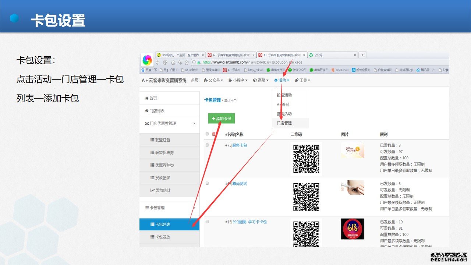Viewport: 471px width, 265px height.
Task: Click the browser home button
Action: [x=173, y=62]
